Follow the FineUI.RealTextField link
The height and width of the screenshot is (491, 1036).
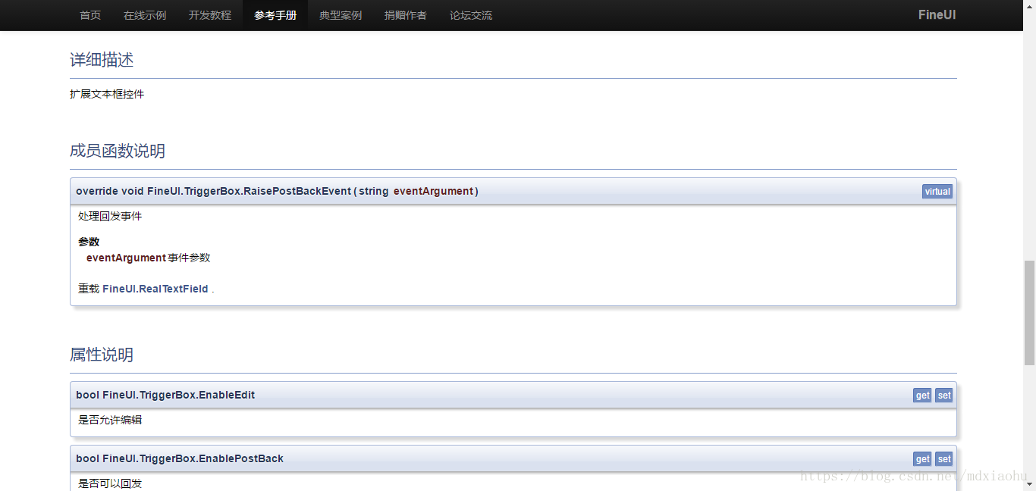pos(155,289)
